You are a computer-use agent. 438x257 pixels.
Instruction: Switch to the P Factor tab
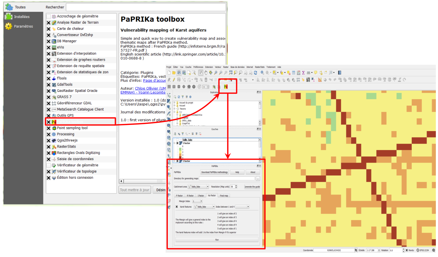(179, 196)
